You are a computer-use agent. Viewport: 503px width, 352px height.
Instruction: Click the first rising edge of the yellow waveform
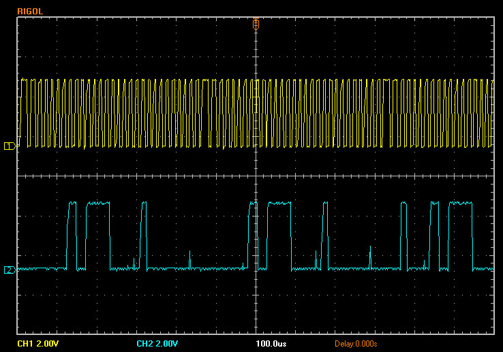point(20,112)
